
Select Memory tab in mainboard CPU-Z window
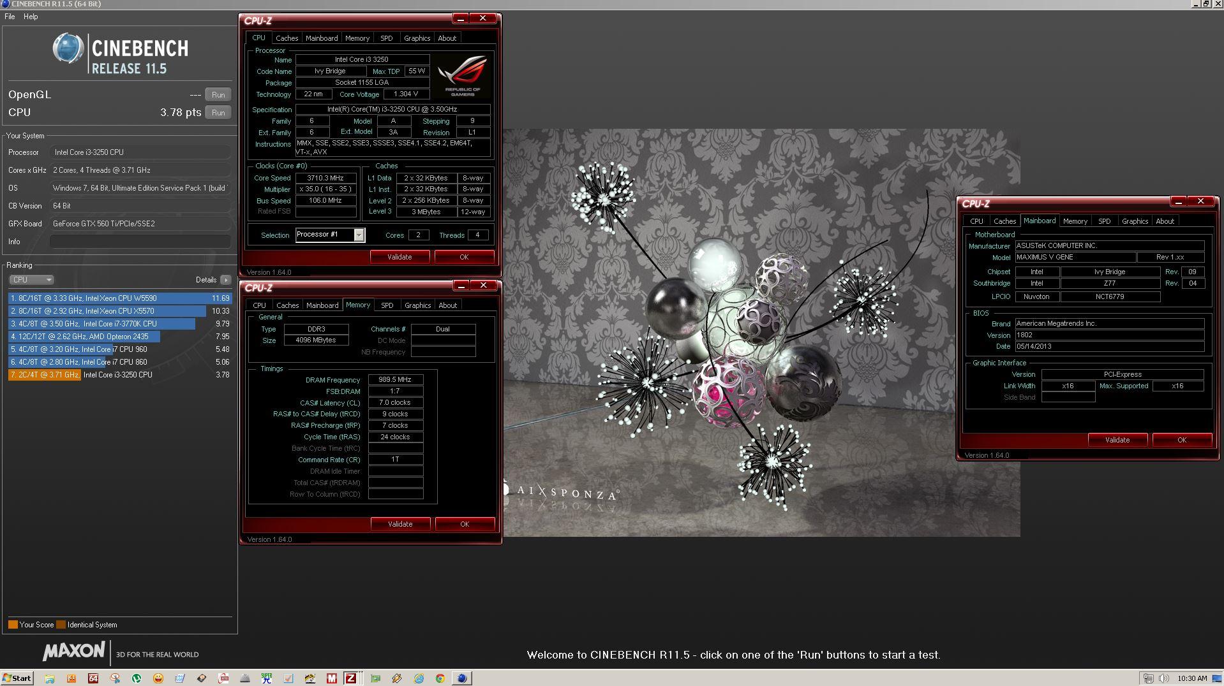point(1075,221)
